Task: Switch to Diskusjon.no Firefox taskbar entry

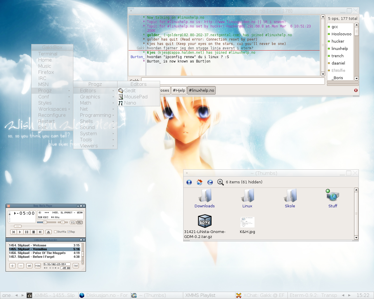Action: click(104, 295)
